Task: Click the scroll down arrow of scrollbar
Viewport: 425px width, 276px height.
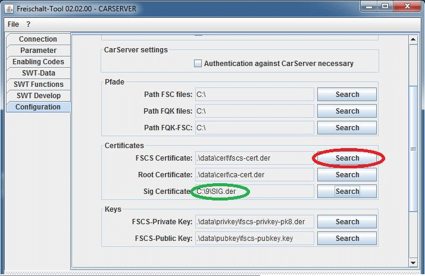Action: (413, 262)
